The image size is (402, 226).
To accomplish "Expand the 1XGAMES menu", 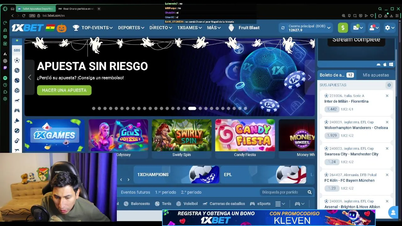I will 189,28.
